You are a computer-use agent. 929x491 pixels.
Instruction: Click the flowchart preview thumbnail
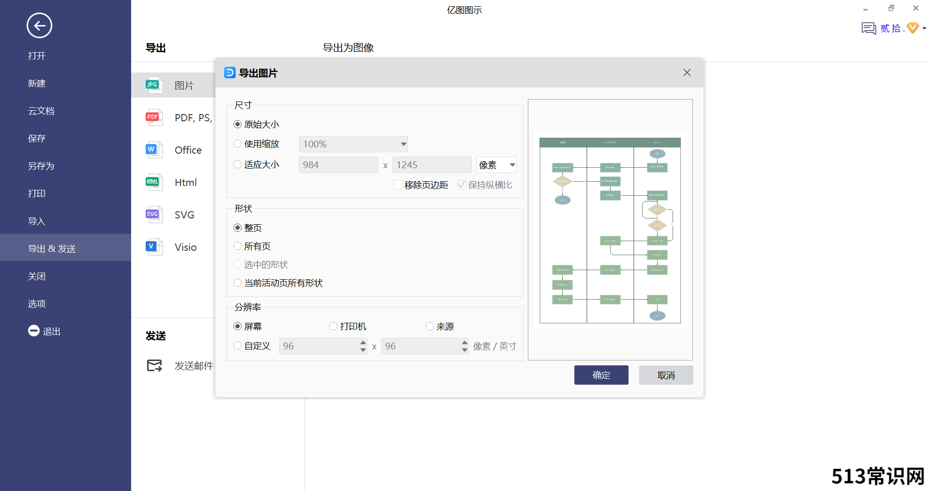point(610,231)
